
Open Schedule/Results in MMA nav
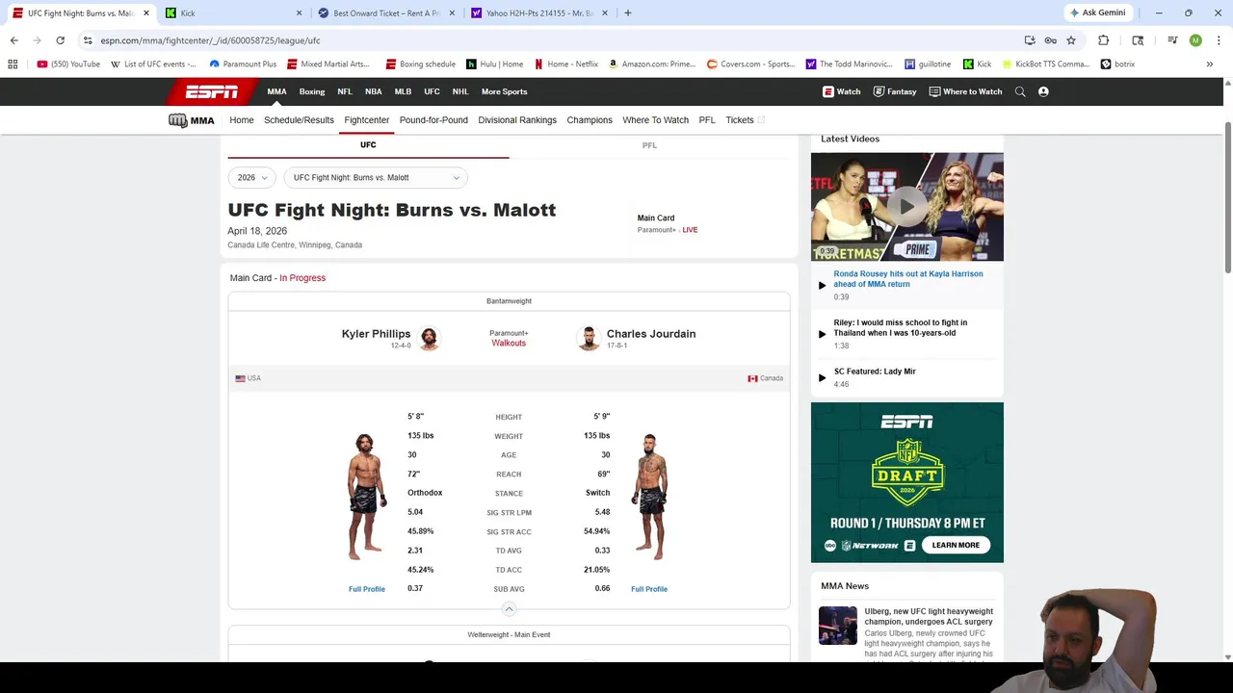tap(299, 120)
